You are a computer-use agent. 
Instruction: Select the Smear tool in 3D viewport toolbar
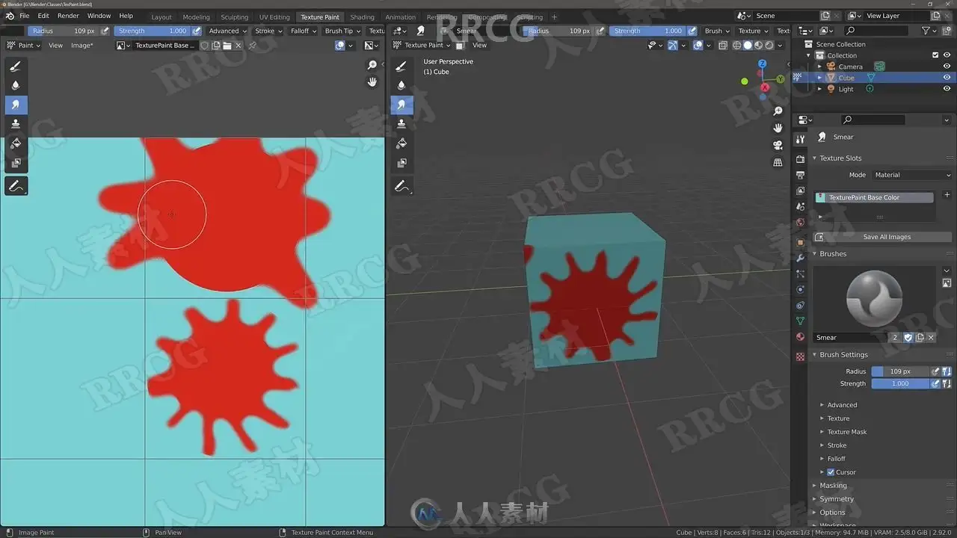(x=401, y=105)
